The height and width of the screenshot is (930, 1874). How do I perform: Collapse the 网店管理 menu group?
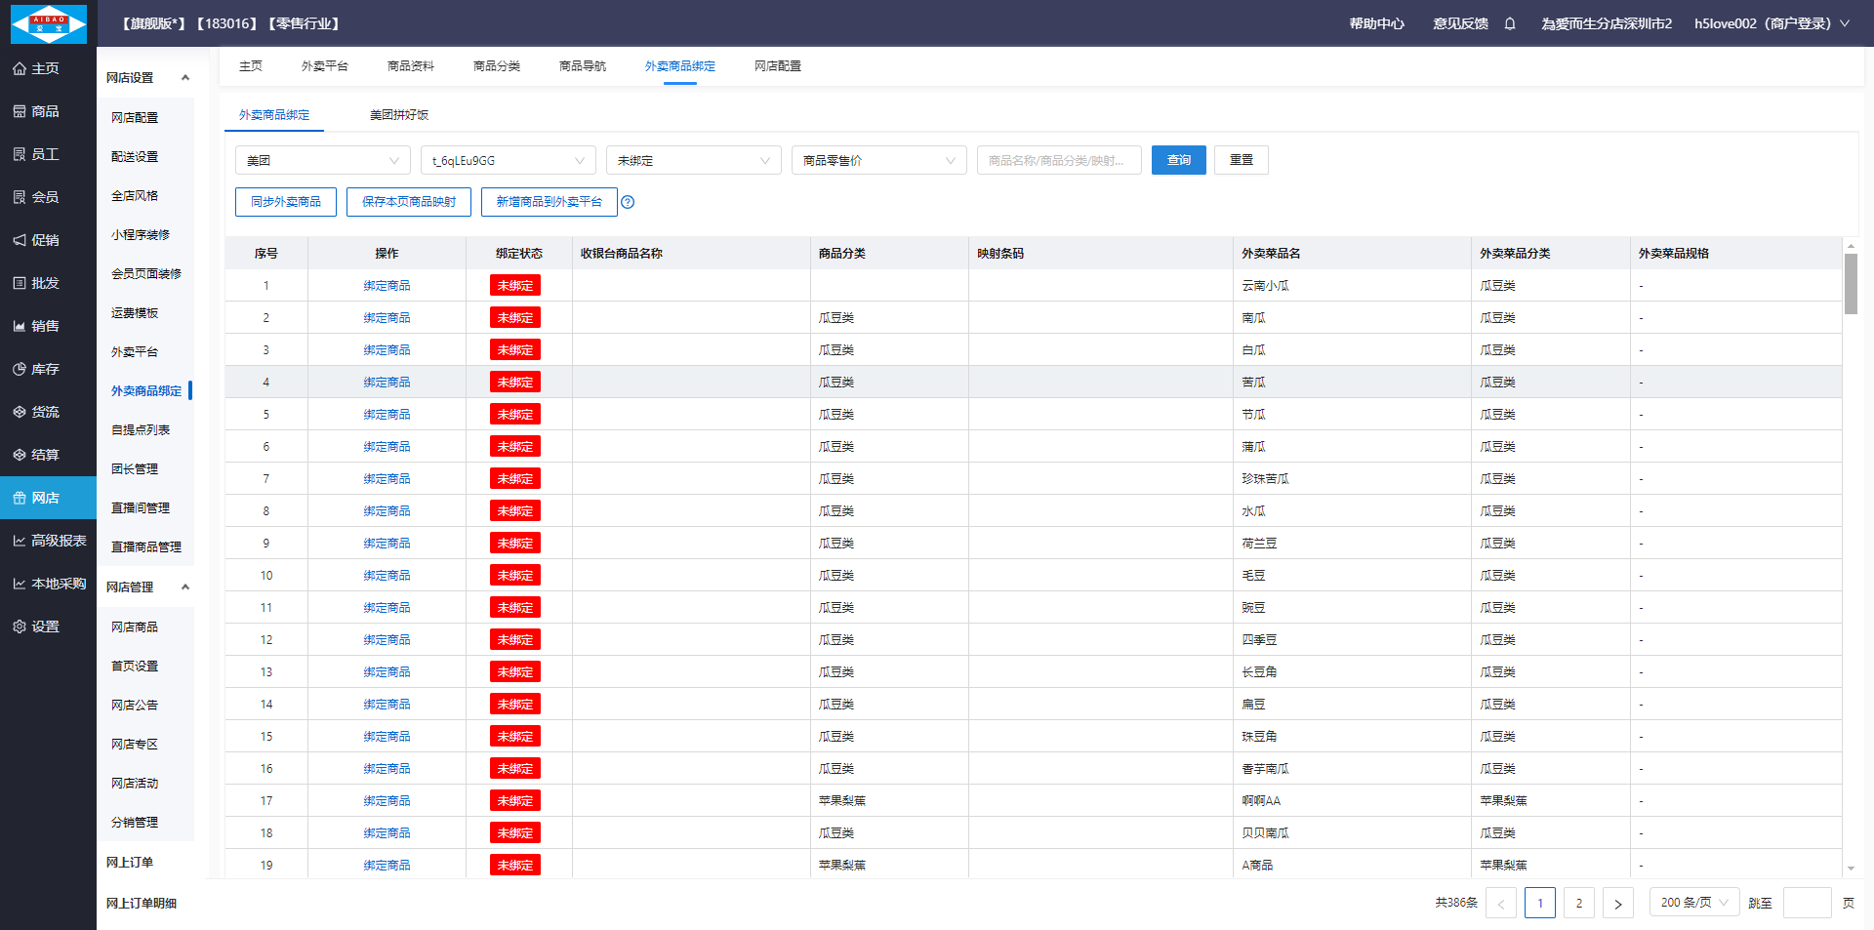tap(185, 587)
